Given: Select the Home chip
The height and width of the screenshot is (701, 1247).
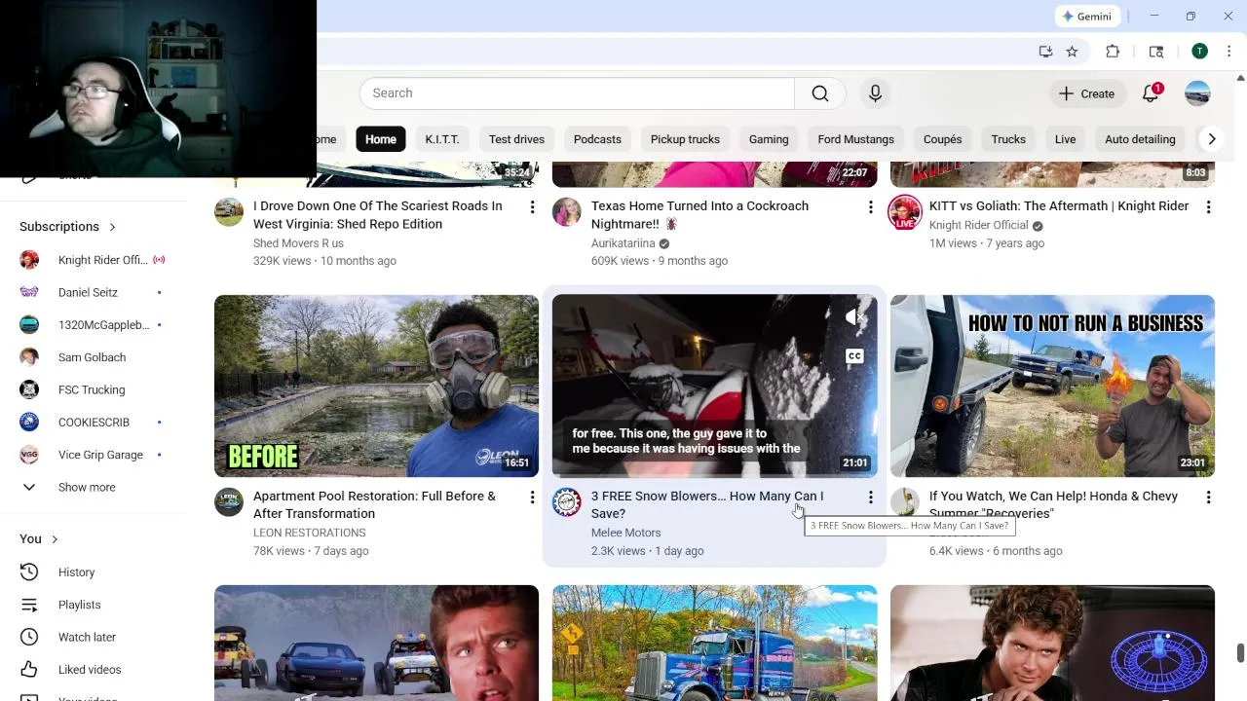Looking at the screenshot, I should 381,139.
